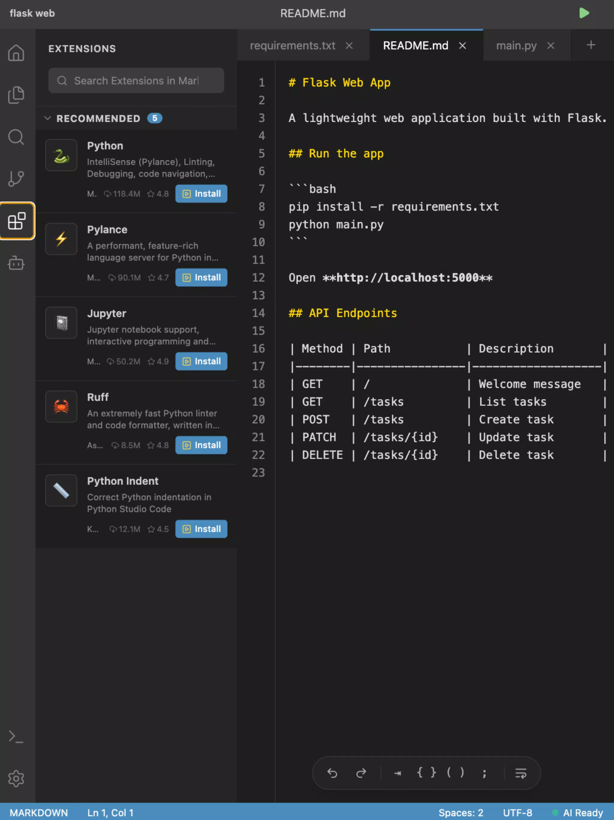Add a new tab with plus icon

(x=591, y=45)
